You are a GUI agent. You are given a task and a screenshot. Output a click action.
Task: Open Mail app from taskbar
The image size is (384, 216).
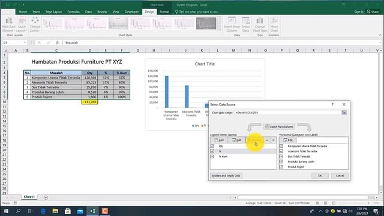[x=80, y=211]
